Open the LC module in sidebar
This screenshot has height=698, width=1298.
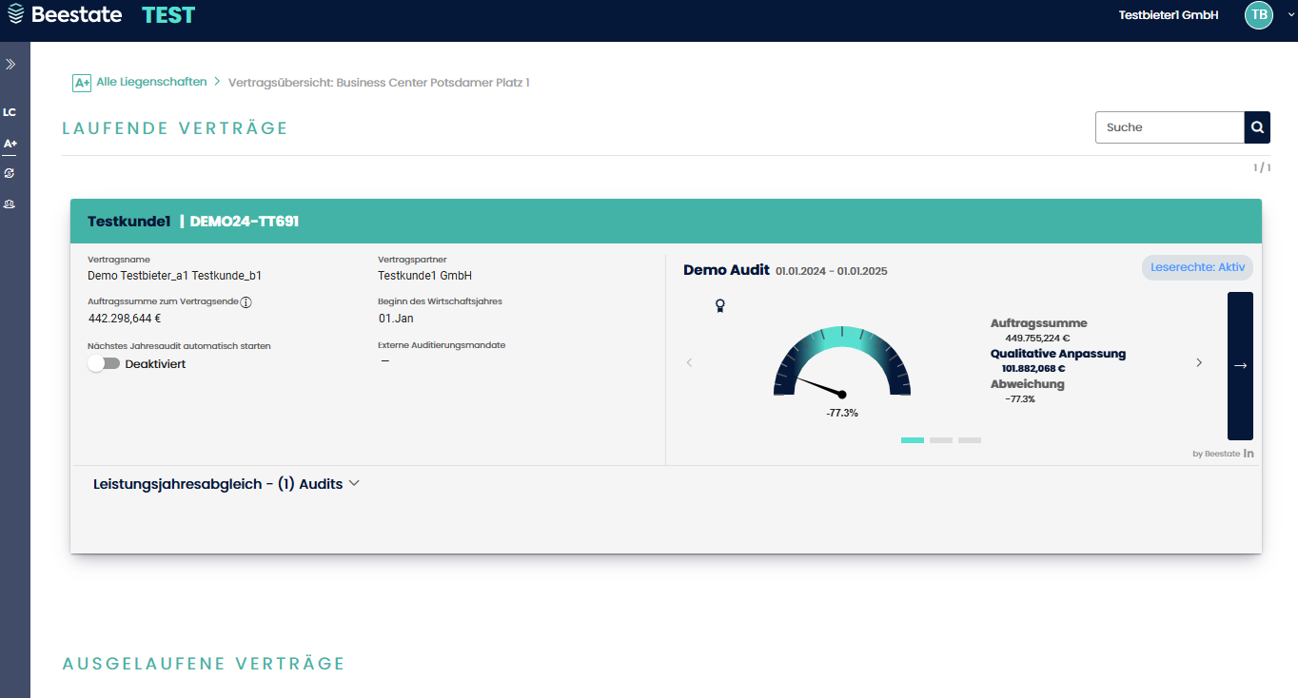point(10,112)
